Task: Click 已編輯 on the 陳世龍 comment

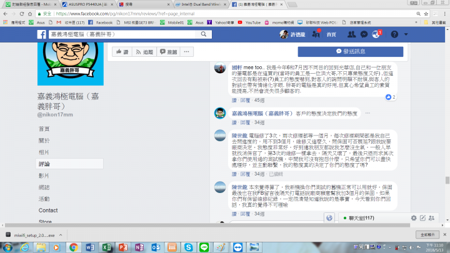Action: tap(276, 174)
